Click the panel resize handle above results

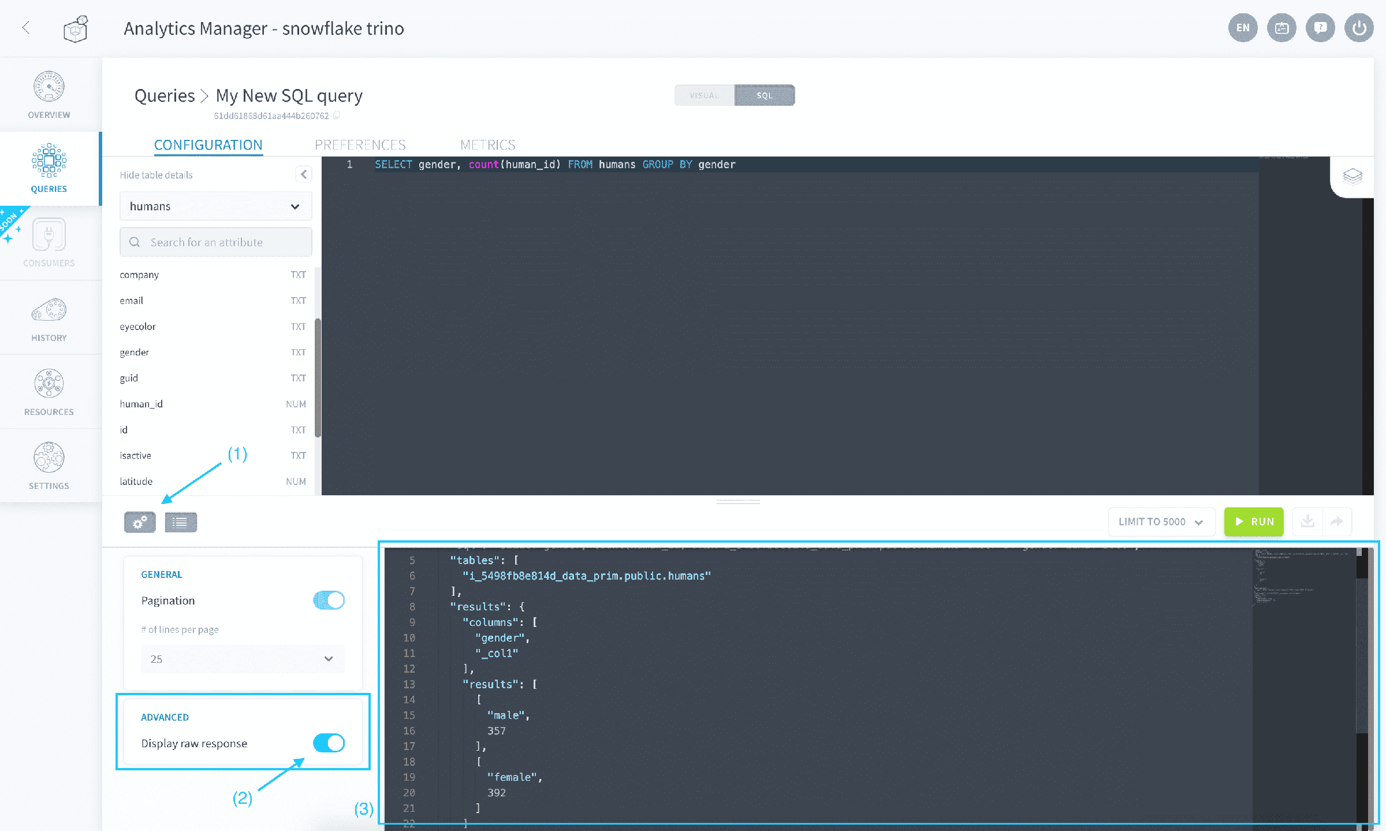738,502
